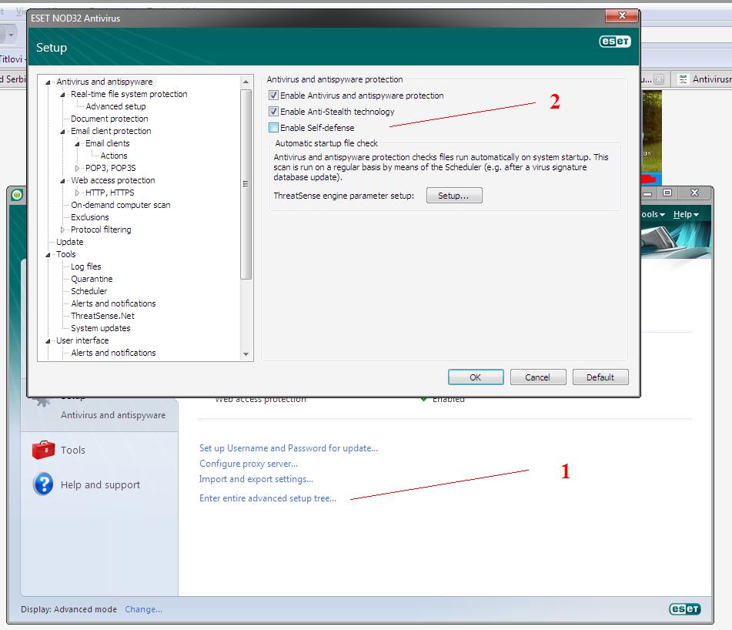Collapse the Antivirus and antispyware tree node

coord(48,82)
